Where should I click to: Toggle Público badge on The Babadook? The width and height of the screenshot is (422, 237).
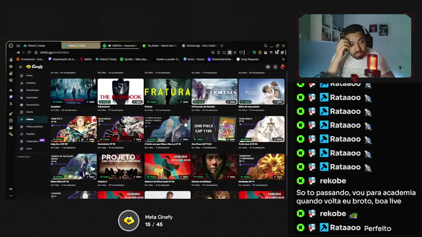pos(105,102)
